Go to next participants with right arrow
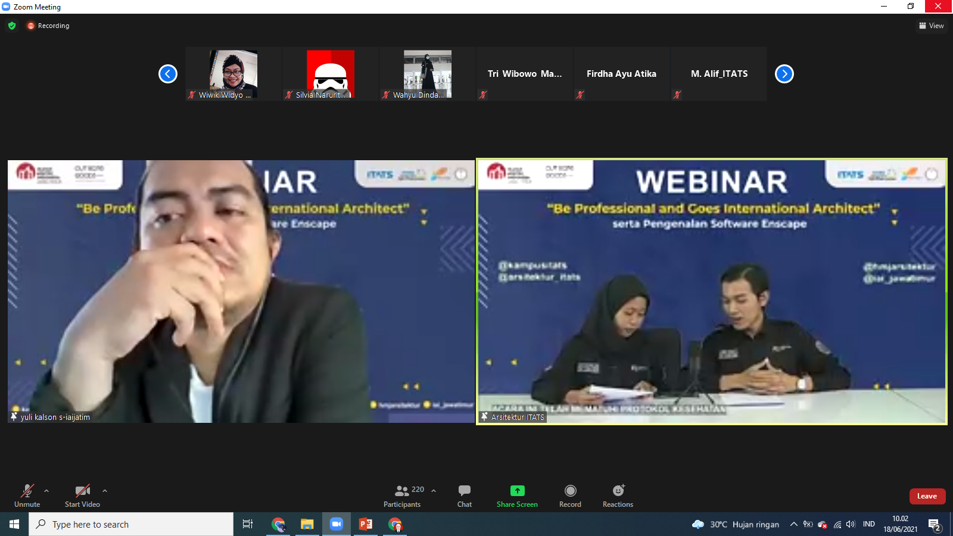The height and width of the screenshot is (536, 953). click(x=784, y=74)
